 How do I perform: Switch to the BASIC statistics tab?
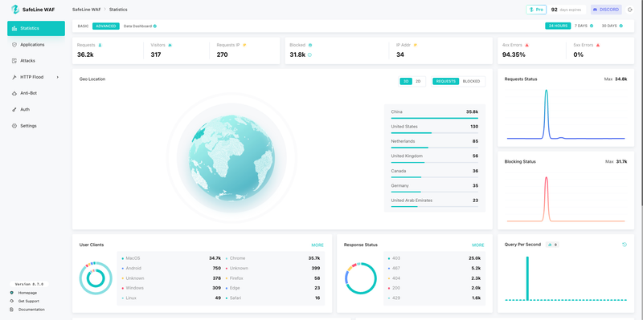[x=83, y=26]
